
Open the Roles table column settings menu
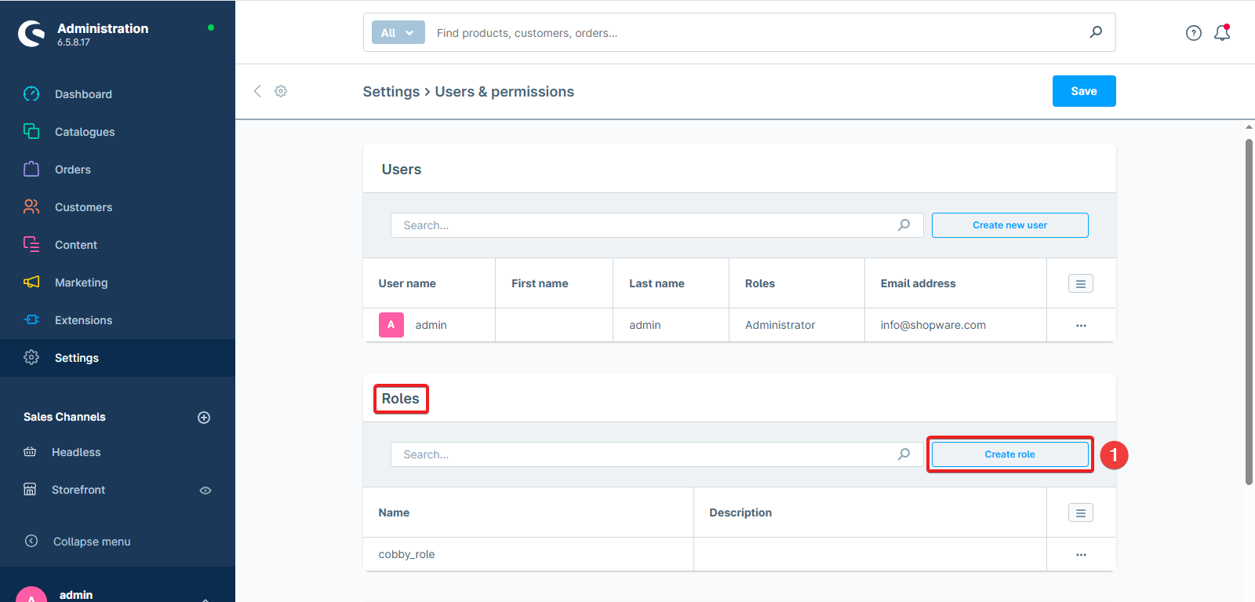point(1080,513)
